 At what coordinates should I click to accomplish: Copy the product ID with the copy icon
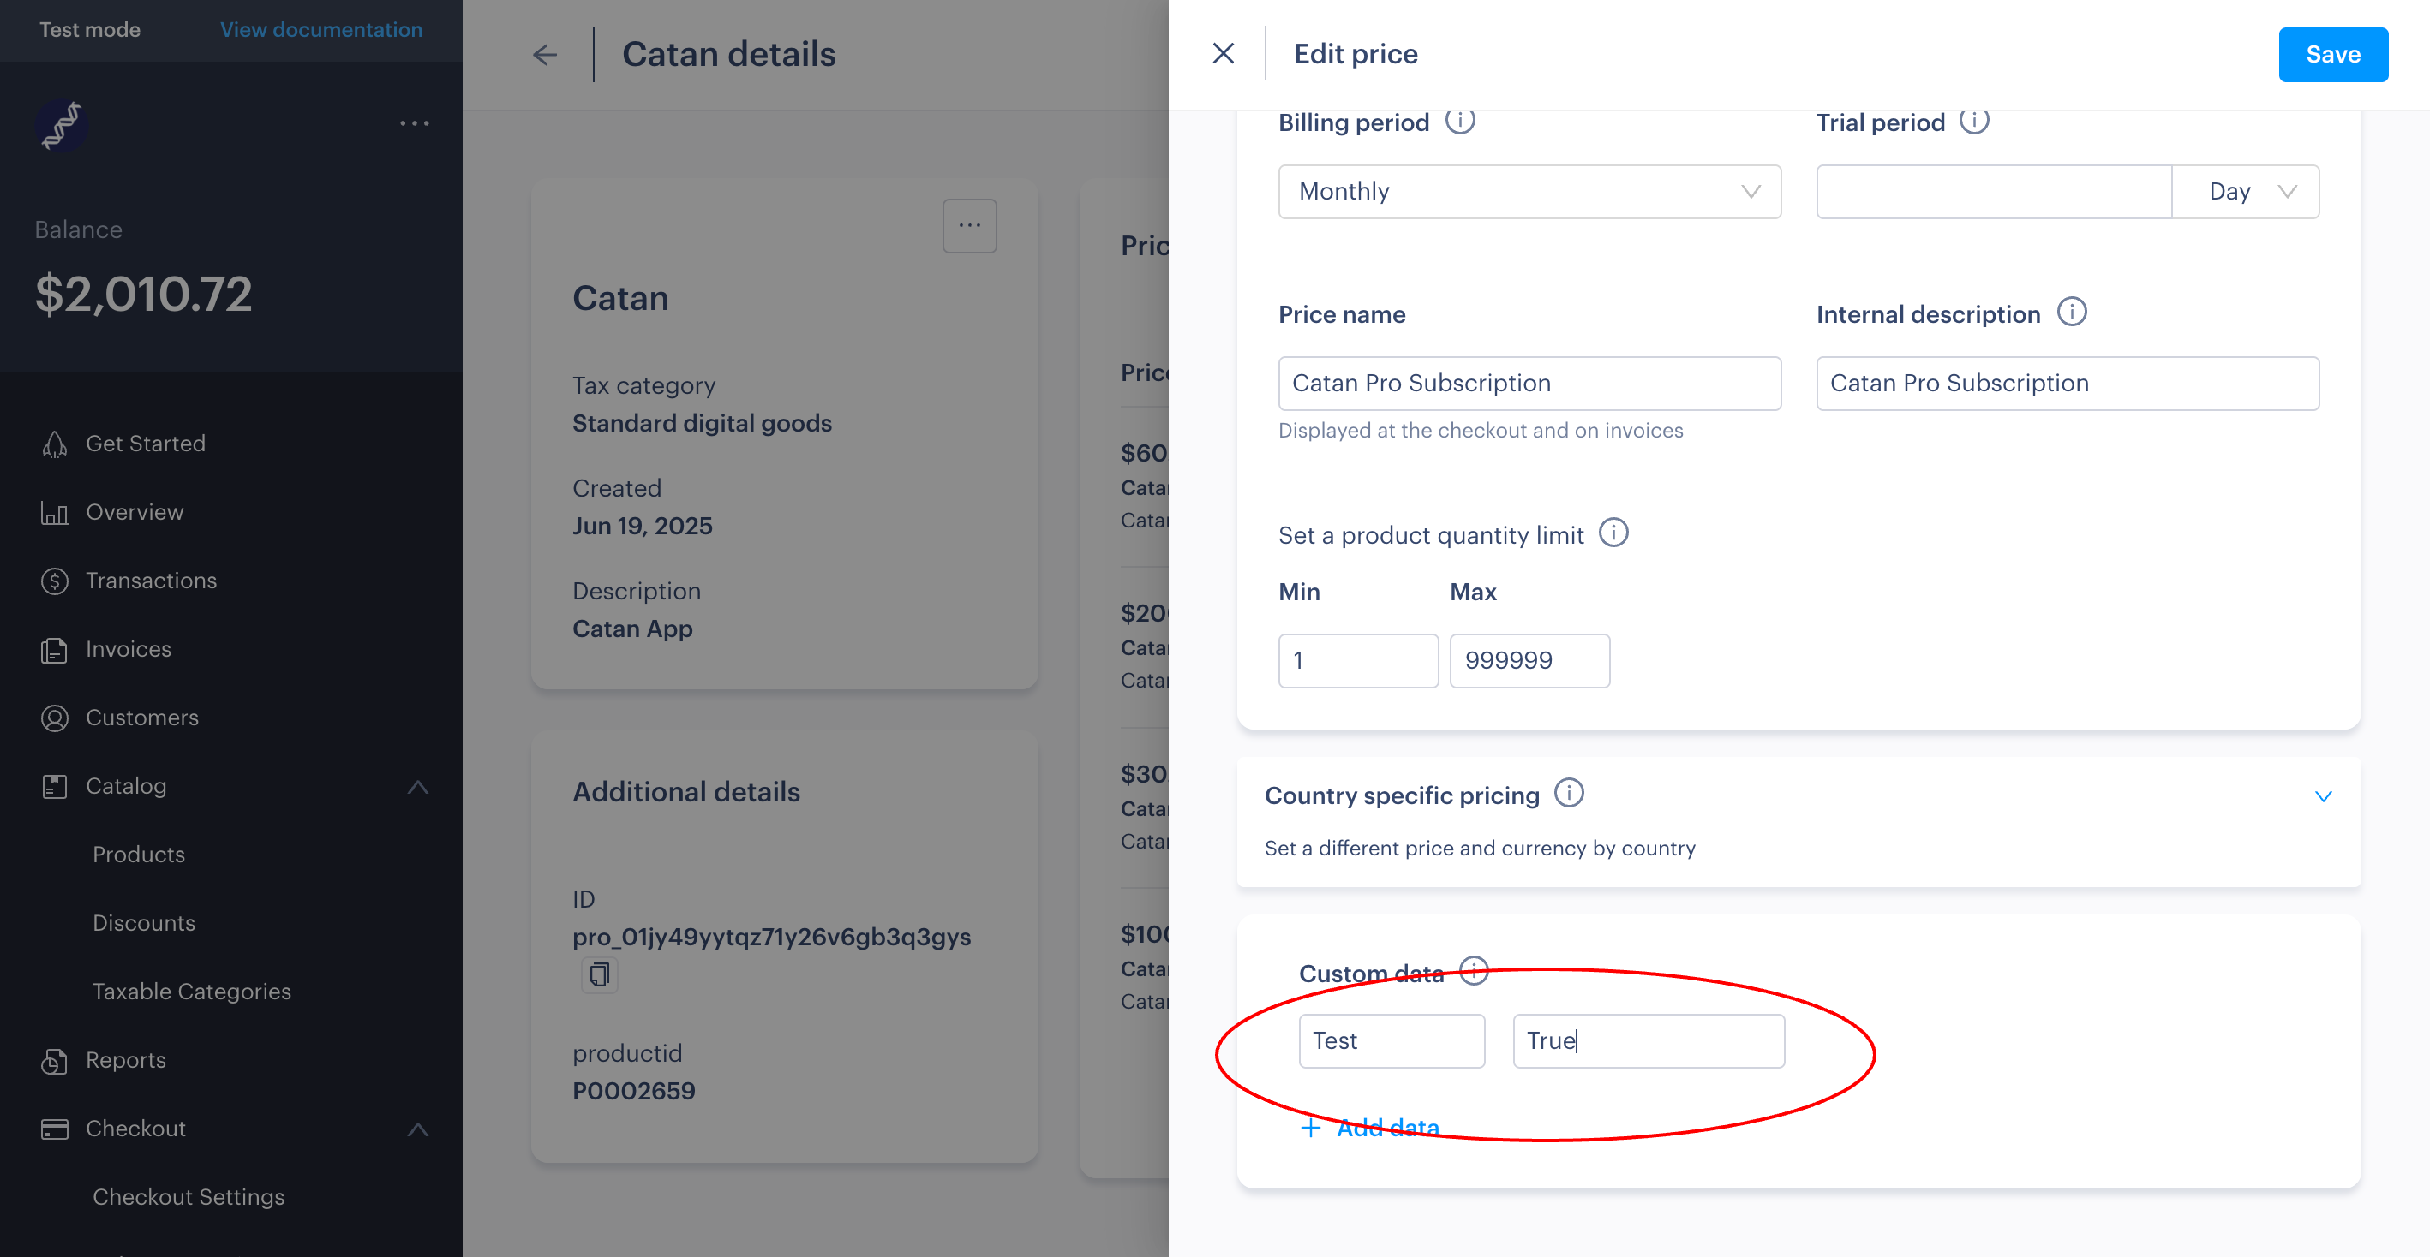[599, 974]
